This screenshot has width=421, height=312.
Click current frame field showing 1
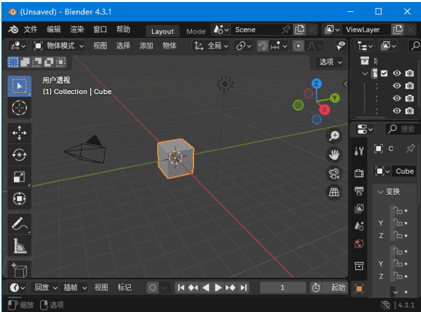point(282,288)
